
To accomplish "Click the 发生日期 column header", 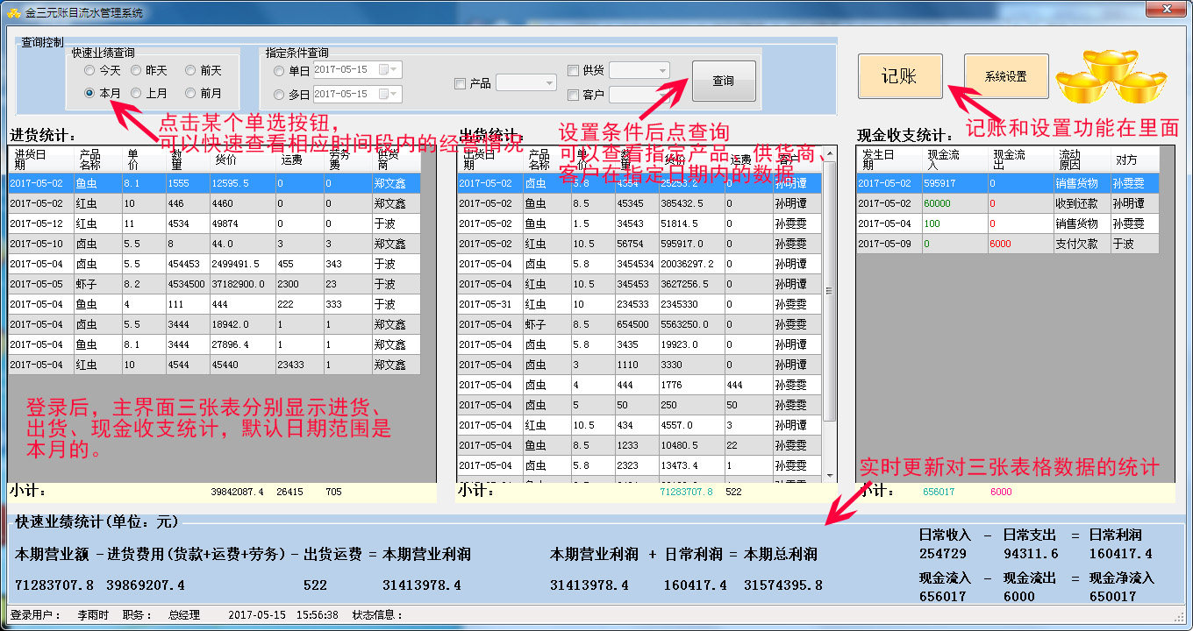I will coord(889,159).
